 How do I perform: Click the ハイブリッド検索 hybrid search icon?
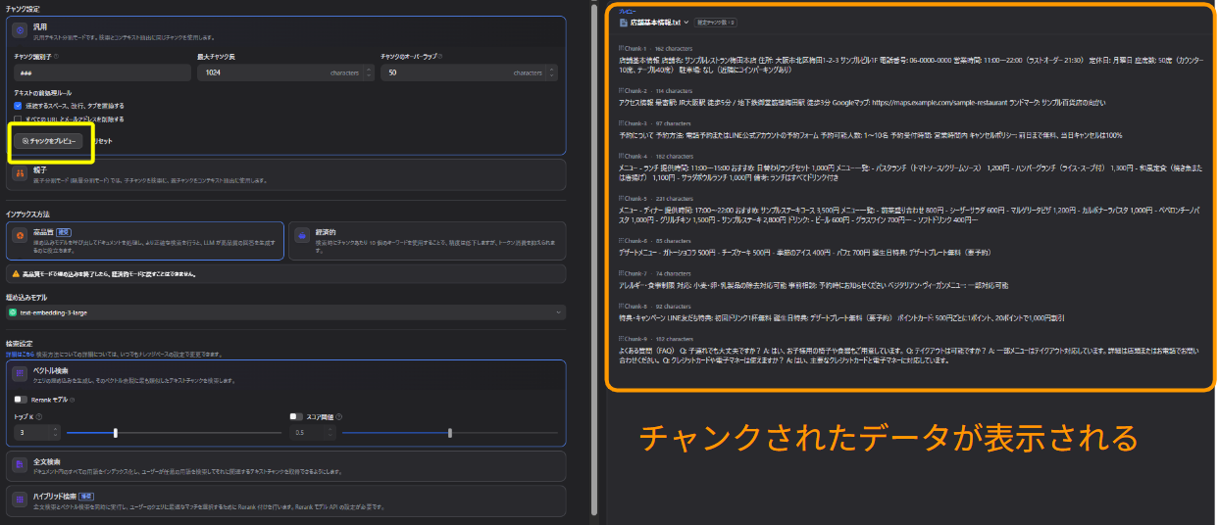20,500
